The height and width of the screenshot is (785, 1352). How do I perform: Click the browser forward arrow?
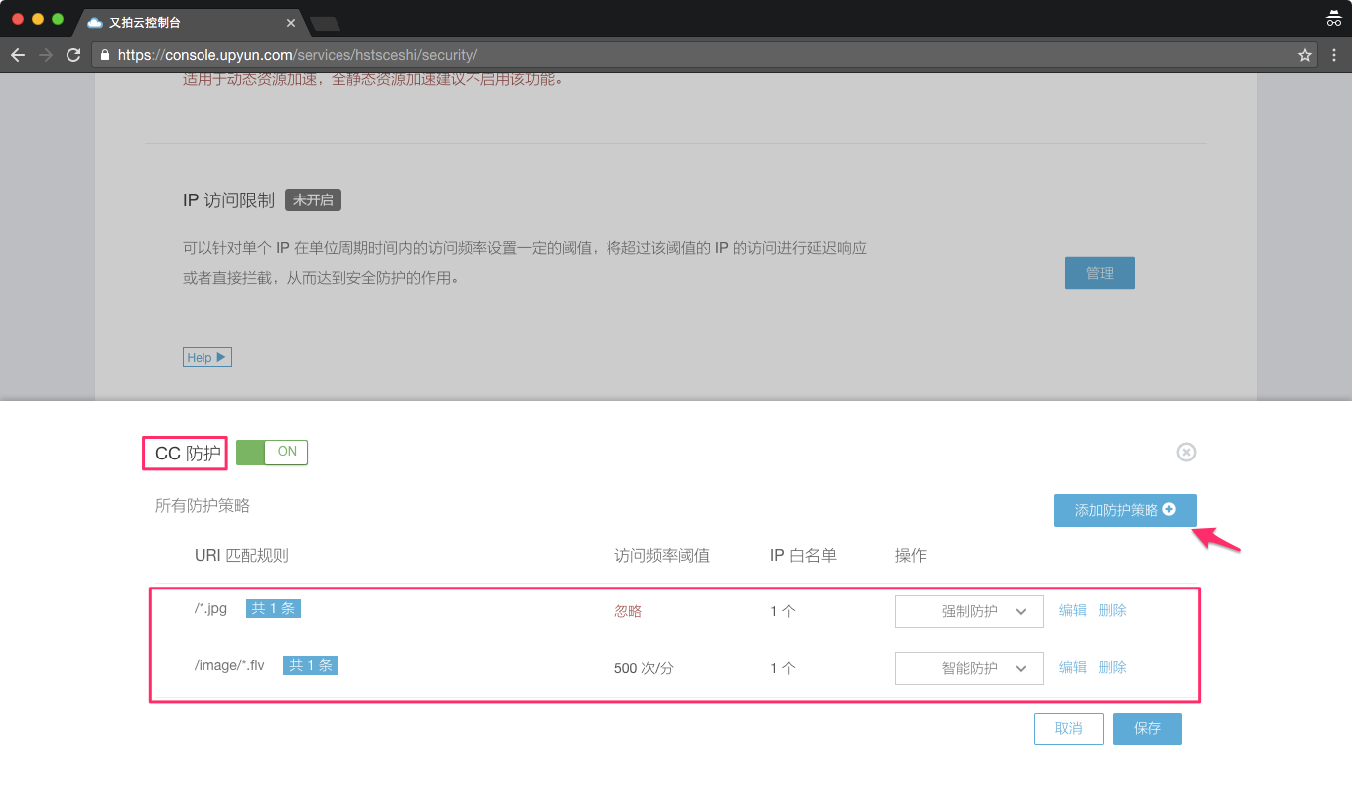[45, 55]
